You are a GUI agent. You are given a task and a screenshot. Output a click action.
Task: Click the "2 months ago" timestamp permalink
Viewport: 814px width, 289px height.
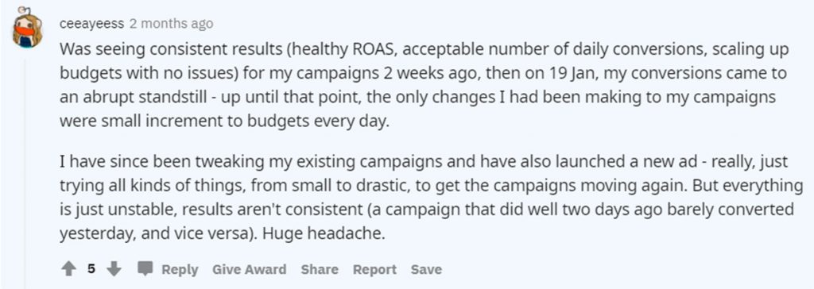pyautogui.click(x=172, y=24)
